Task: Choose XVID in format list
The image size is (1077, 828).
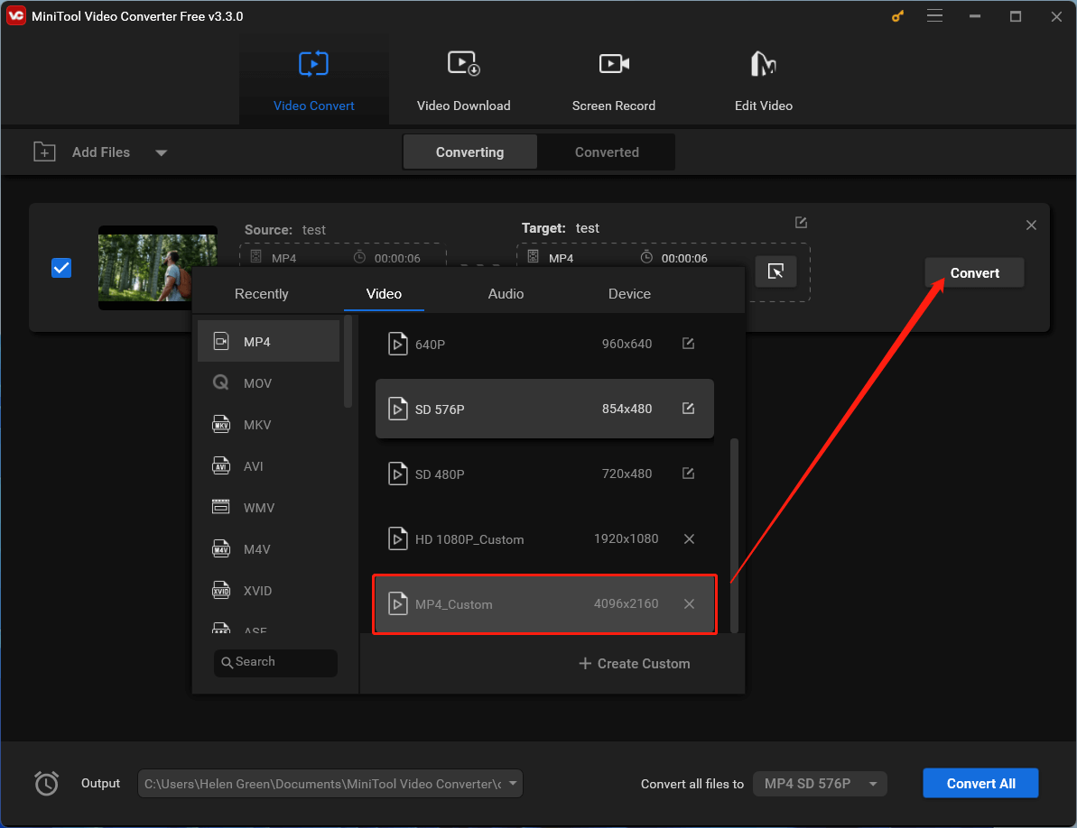Action: (268, 591)
